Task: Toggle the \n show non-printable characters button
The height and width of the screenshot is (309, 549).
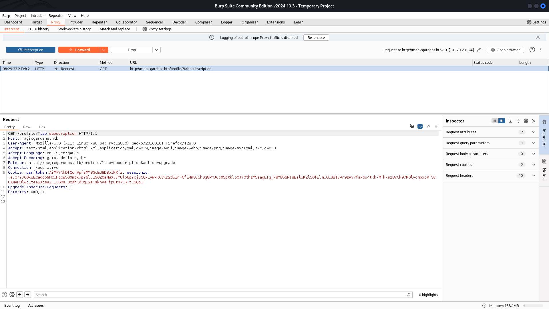Action: 428,126
